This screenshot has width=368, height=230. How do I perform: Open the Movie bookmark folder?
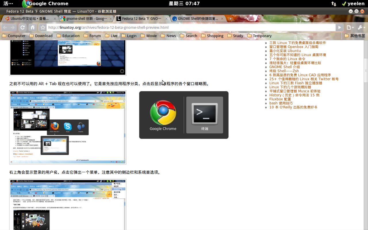149,36
